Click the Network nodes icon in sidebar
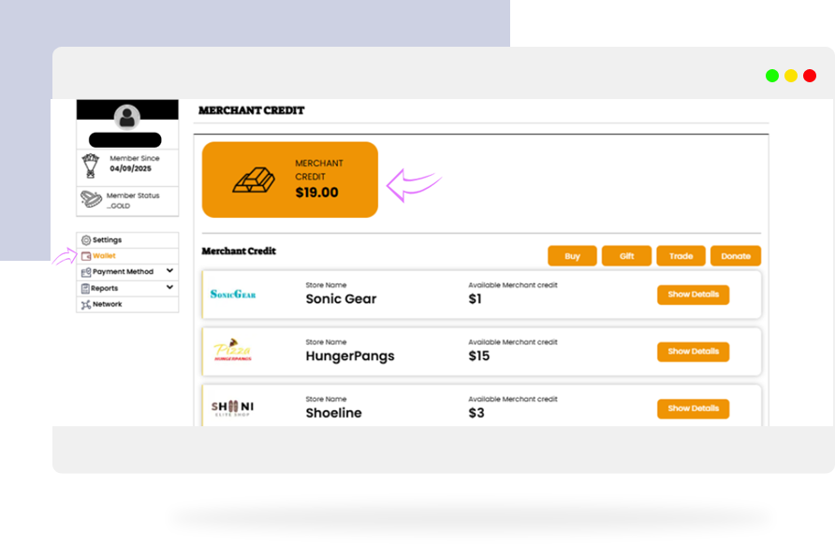 click(86, 305)
